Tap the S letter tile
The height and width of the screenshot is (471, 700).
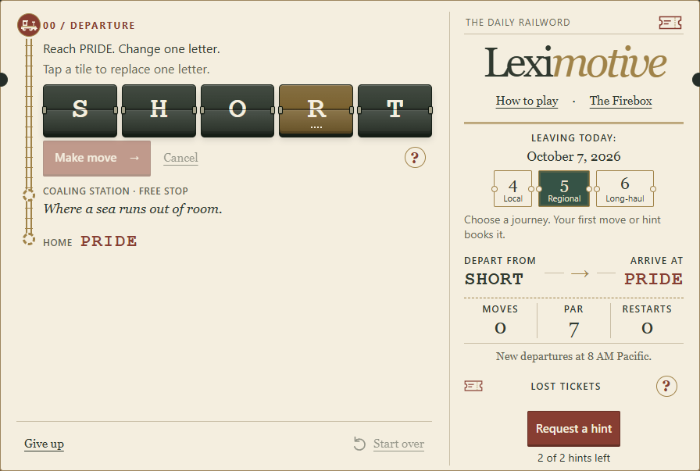tap(80, 111)
